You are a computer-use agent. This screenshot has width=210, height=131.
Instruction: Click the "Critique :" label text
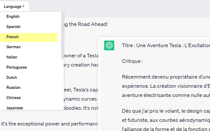[132, 61]
